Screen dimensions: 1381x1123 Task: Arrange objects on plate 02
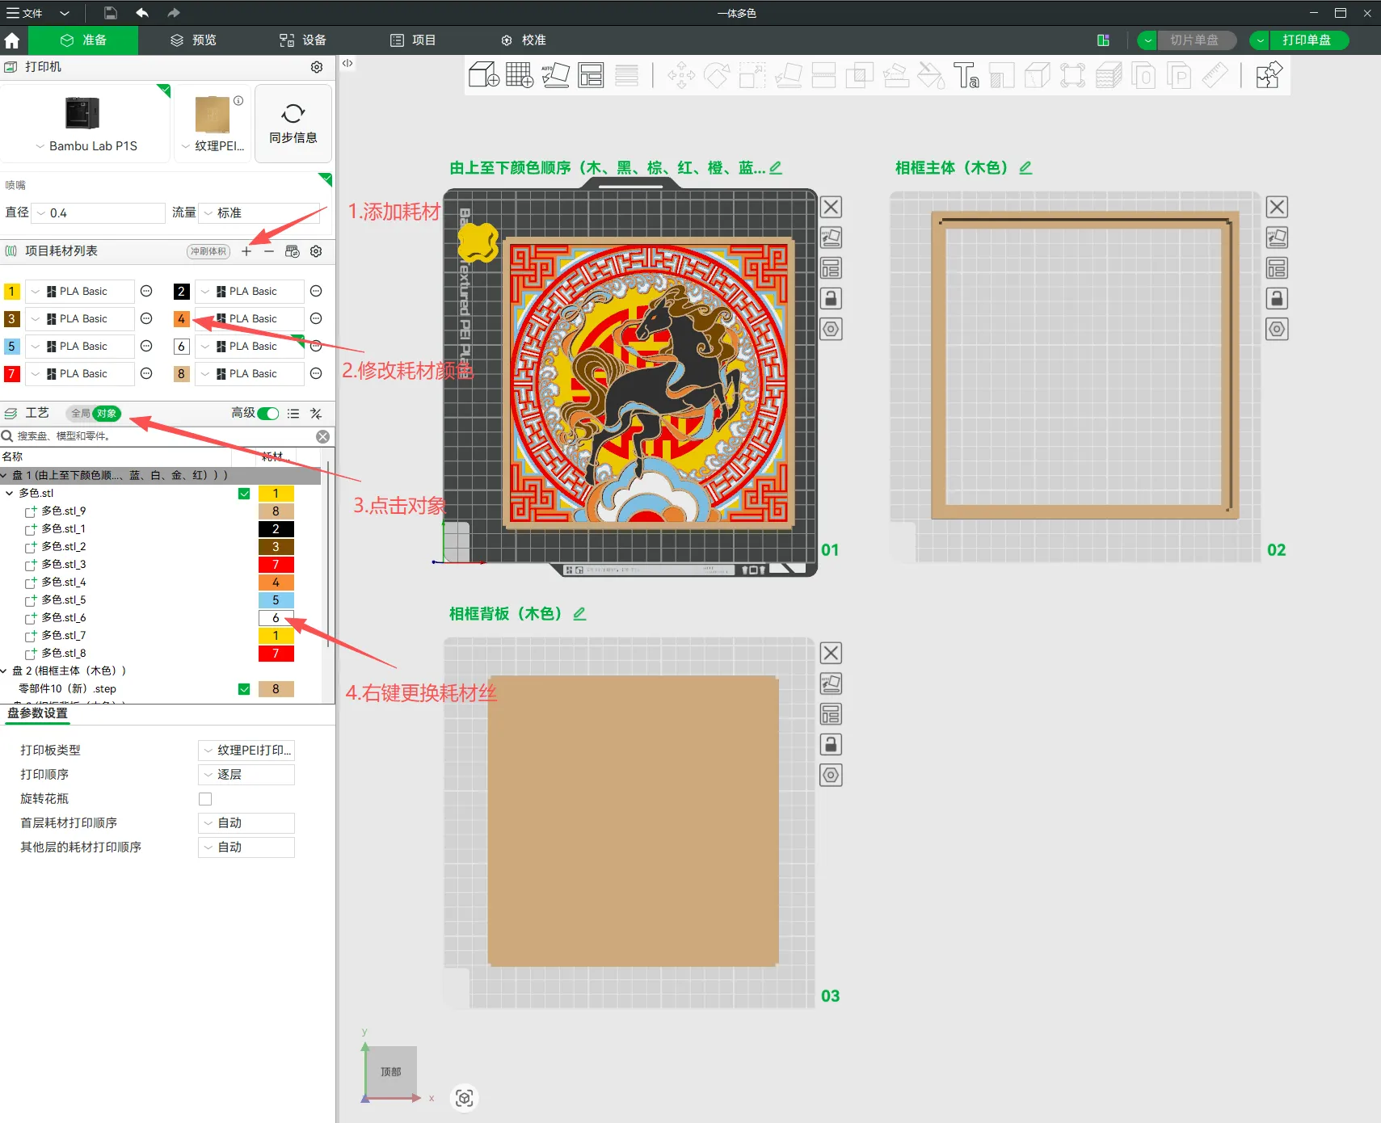coord(1277,268)
